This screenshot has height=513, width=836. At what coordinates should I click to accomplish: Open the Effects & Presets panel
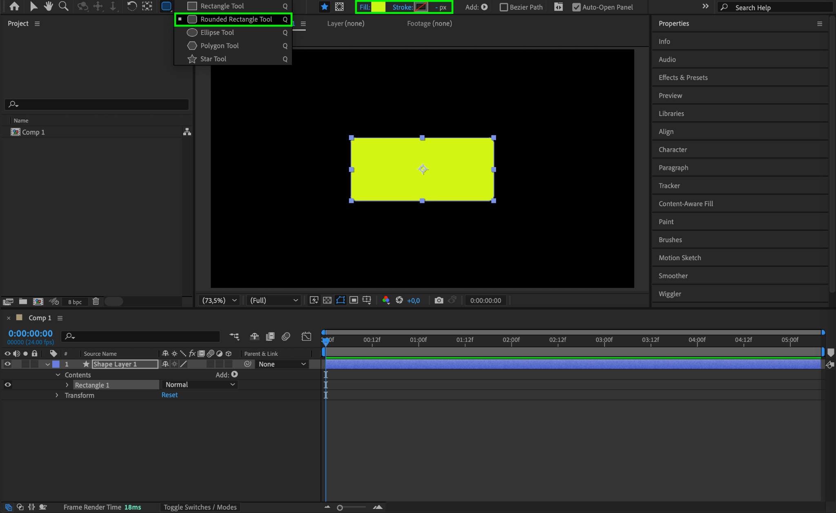(x=683, y=78)
